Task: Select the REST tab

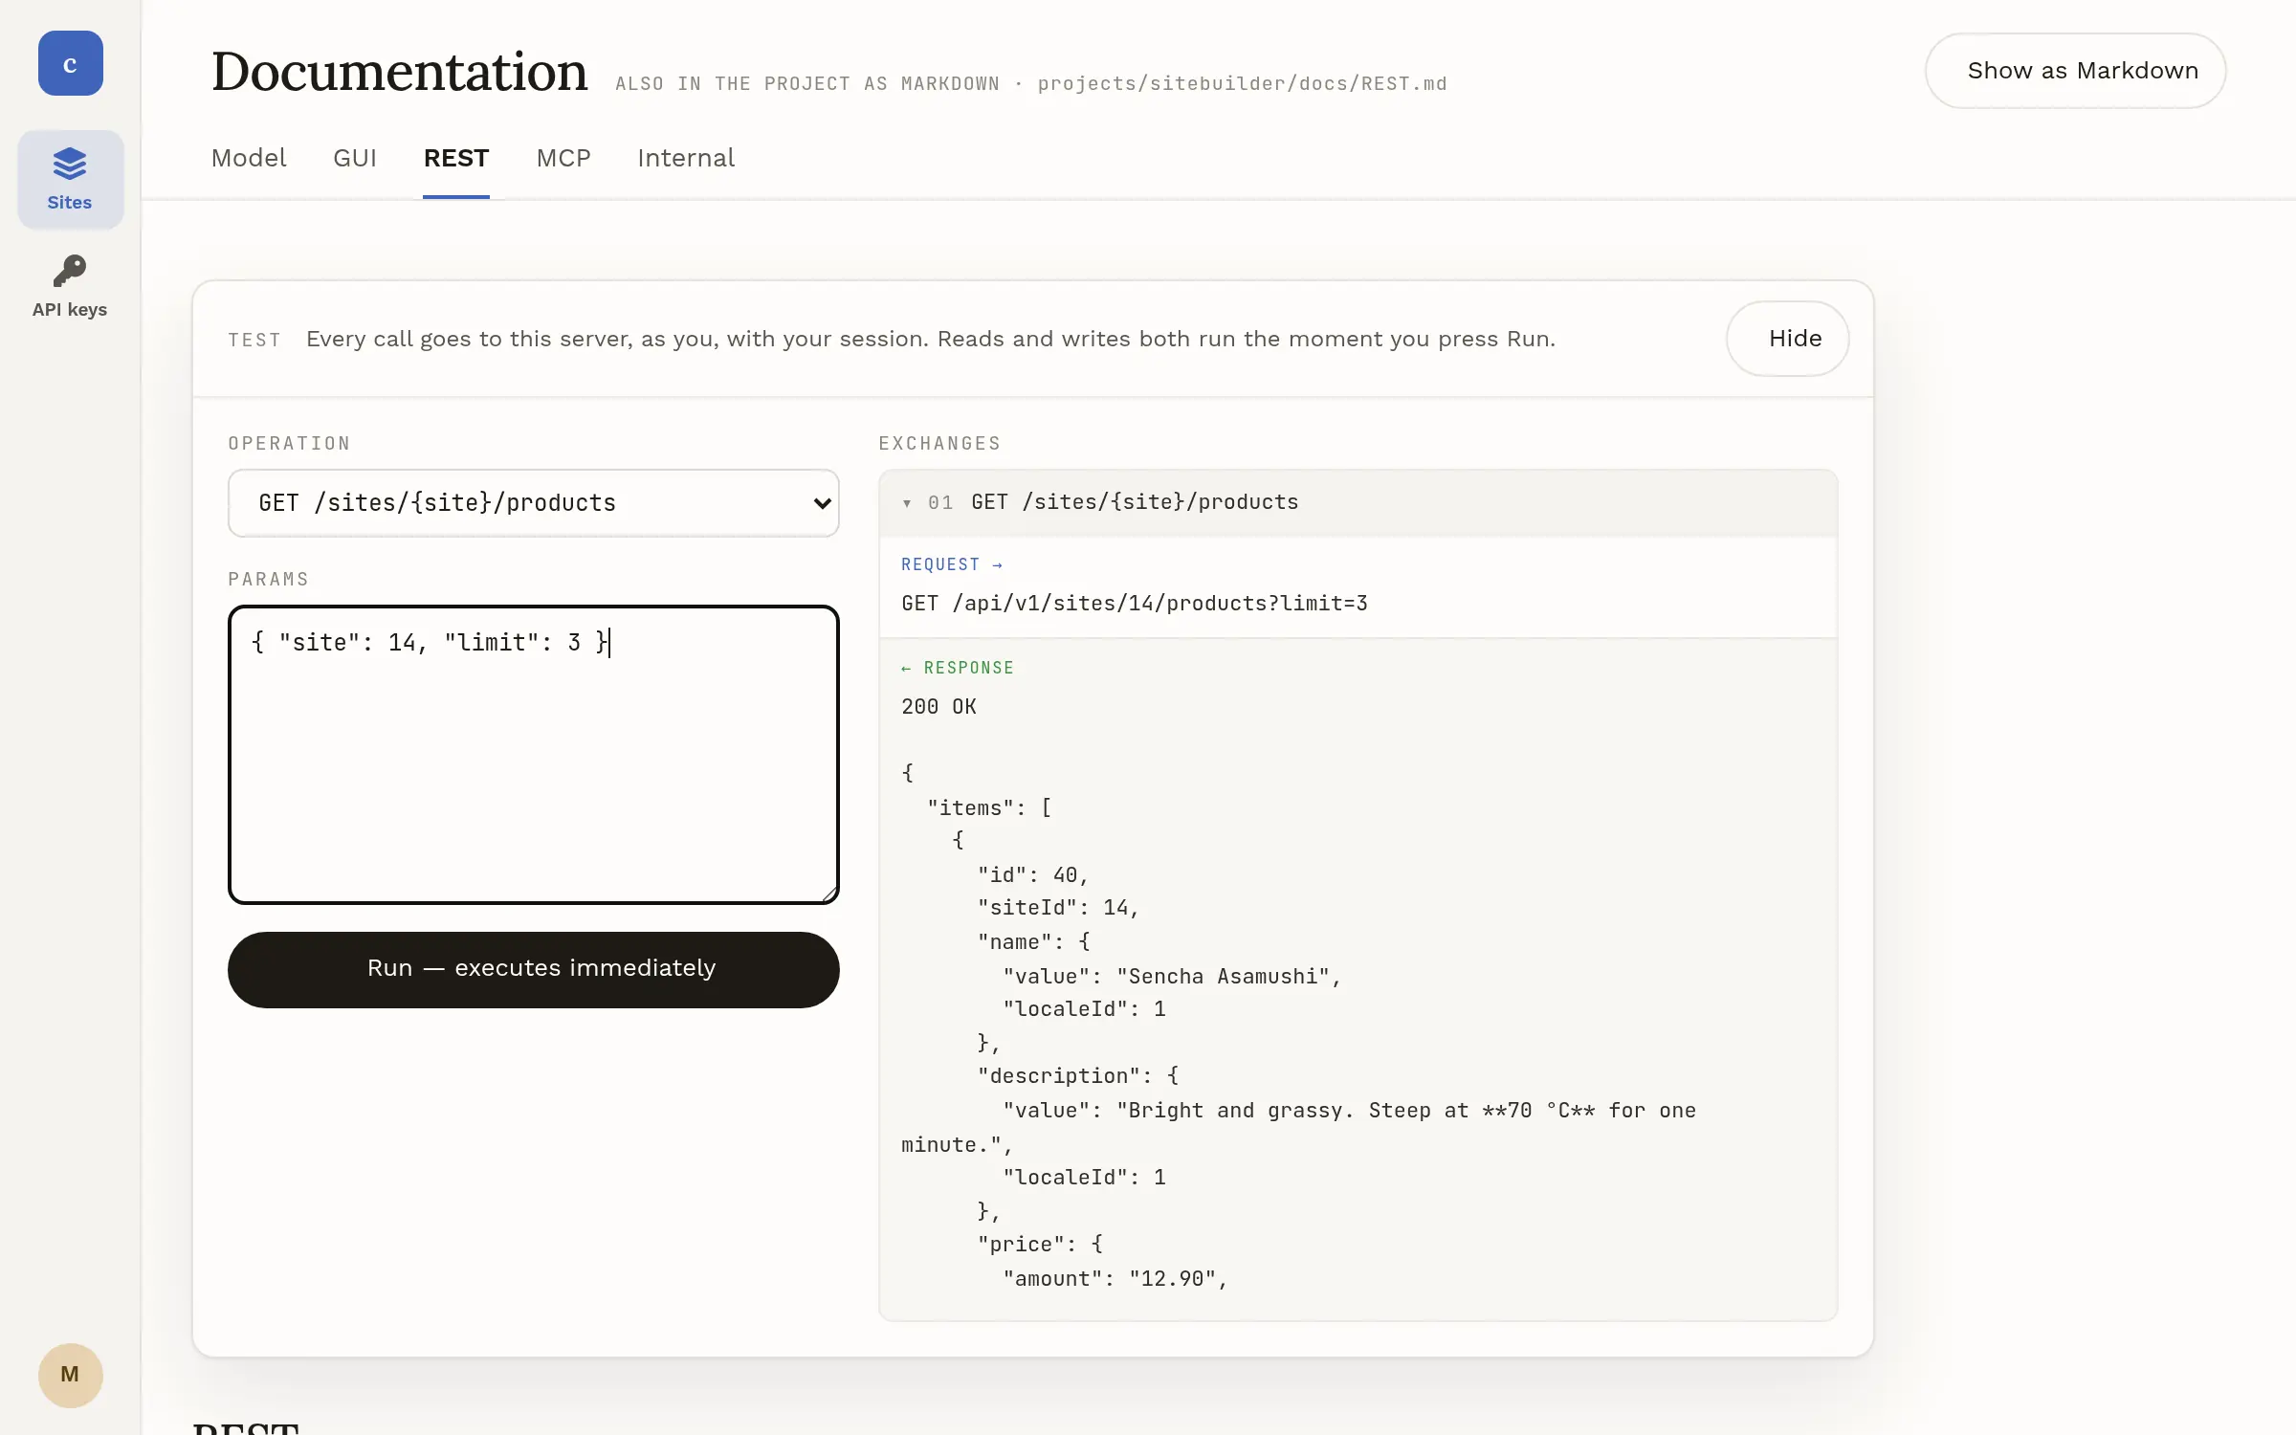Action: click(x=456, y=158)
